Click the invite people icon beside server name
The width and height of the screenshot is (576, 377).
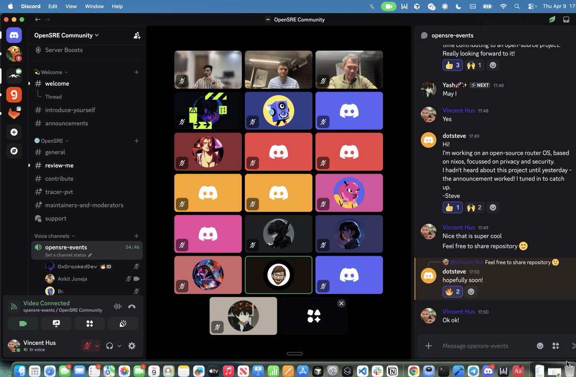[x=137, y=35]
